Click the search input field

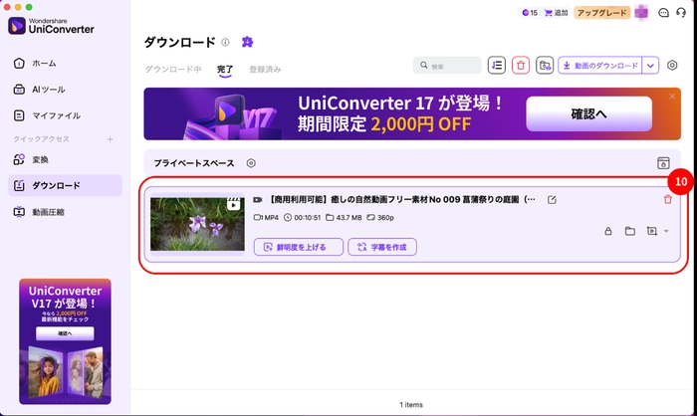click(447, 66)
